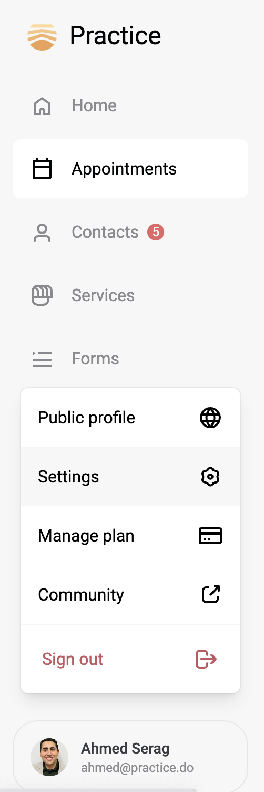Open the Home house icon
This screenshot has height=792, width=264.
(42, 106)
